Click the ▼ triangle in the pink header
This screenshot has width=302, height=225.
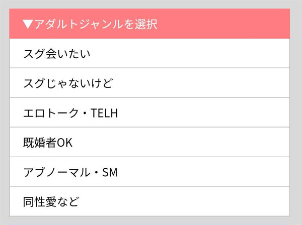28,24
